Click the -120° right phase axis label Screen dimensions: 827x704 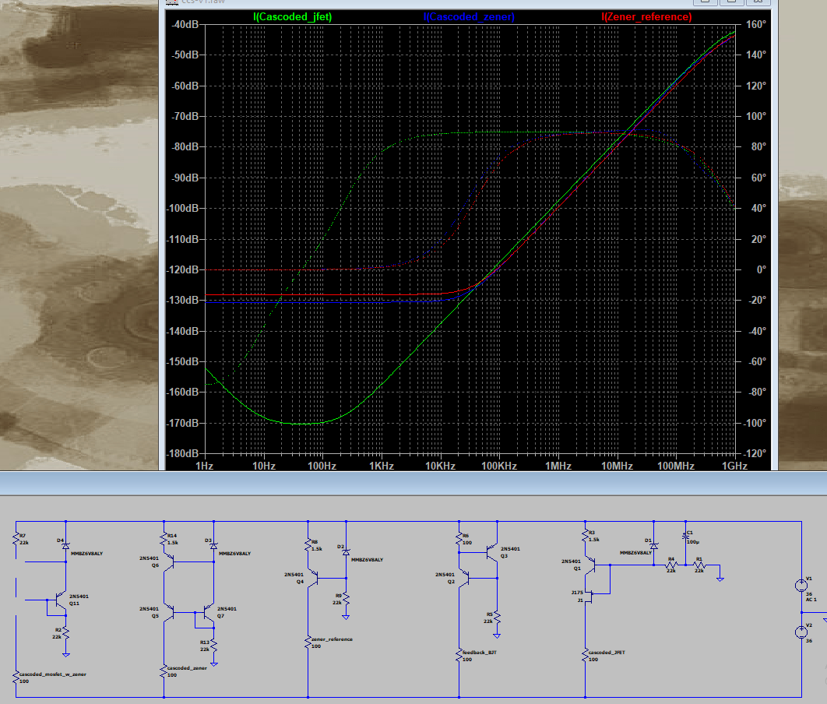tap(755, 453)
